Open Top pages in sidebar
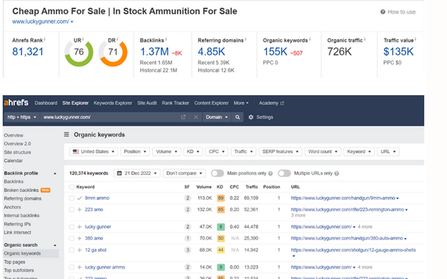This screenshot has height=279, width=447. [15, 262]
